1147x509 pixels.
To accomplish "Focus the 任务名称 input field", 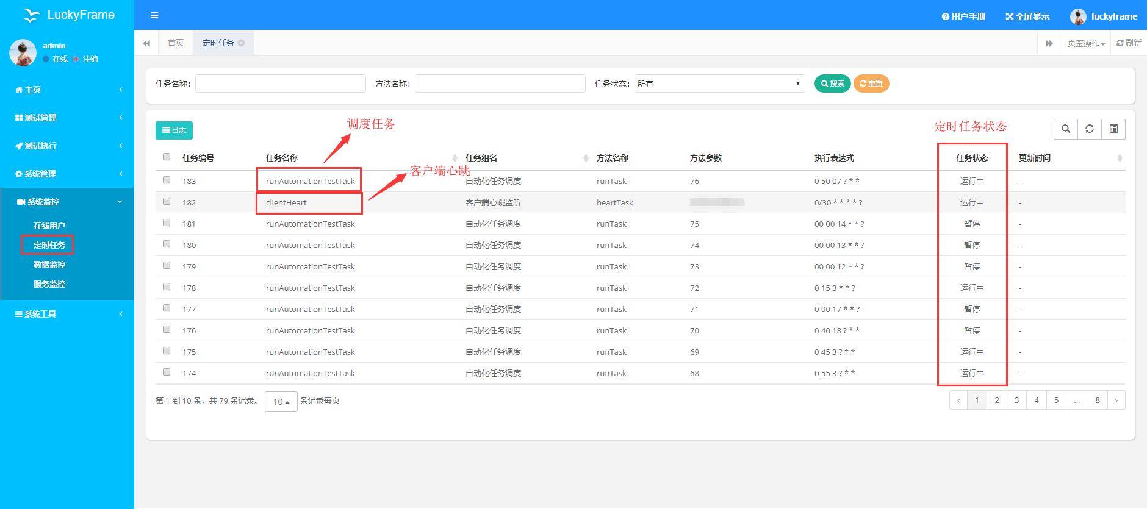I will 280,84.
